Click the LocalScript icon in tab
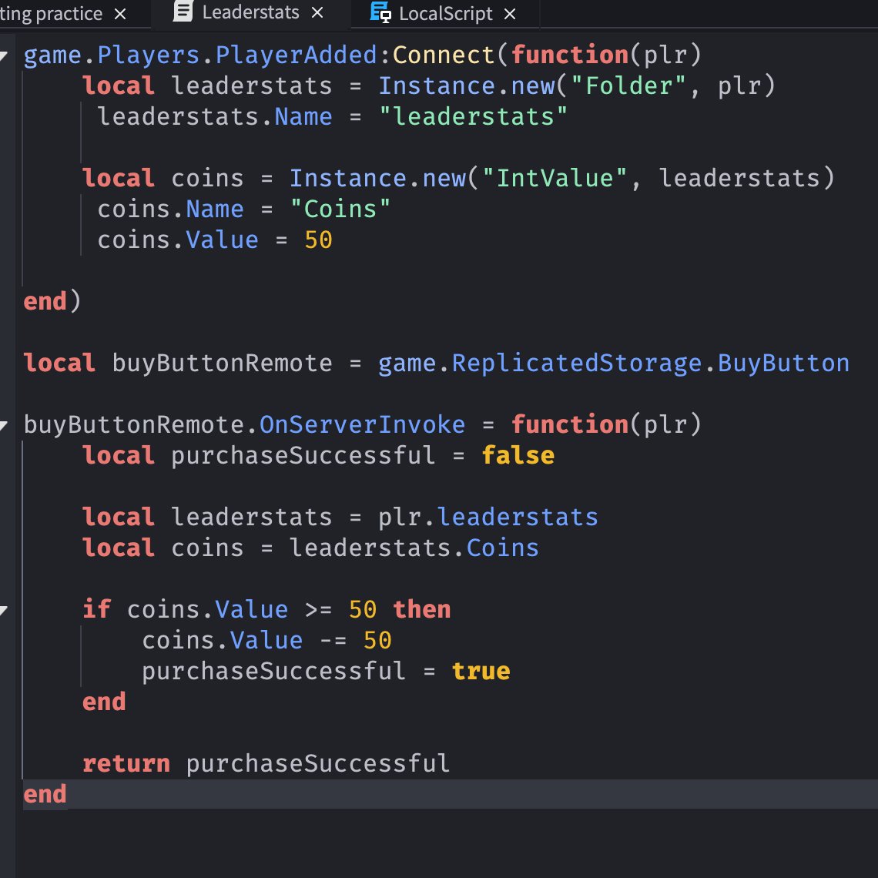This screenshot has width=878, height=878. 380,12
